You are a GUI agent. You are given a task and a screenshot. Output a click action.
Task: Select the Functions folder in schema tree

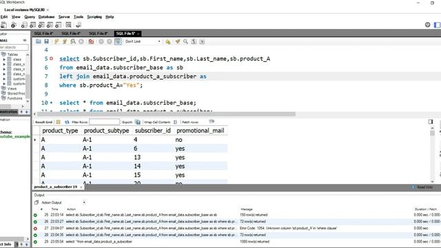pos(14,99)
